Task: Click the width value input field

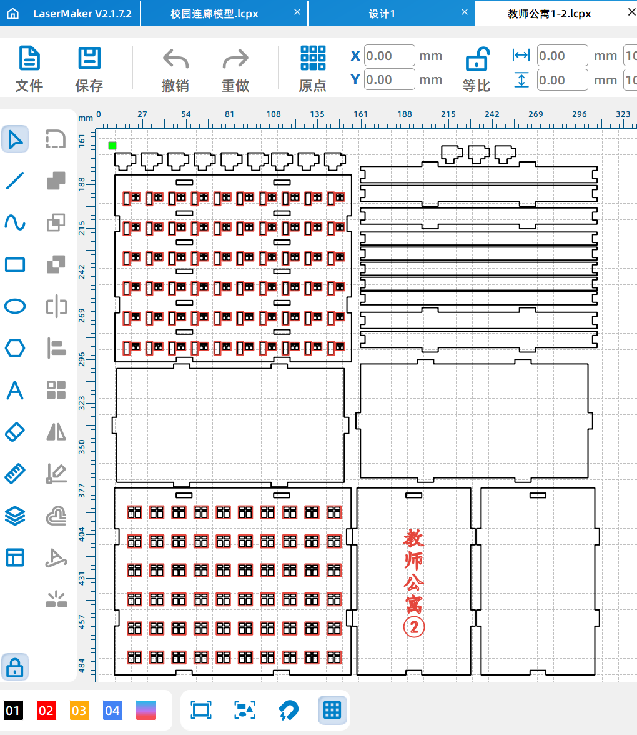Action: 562,55
